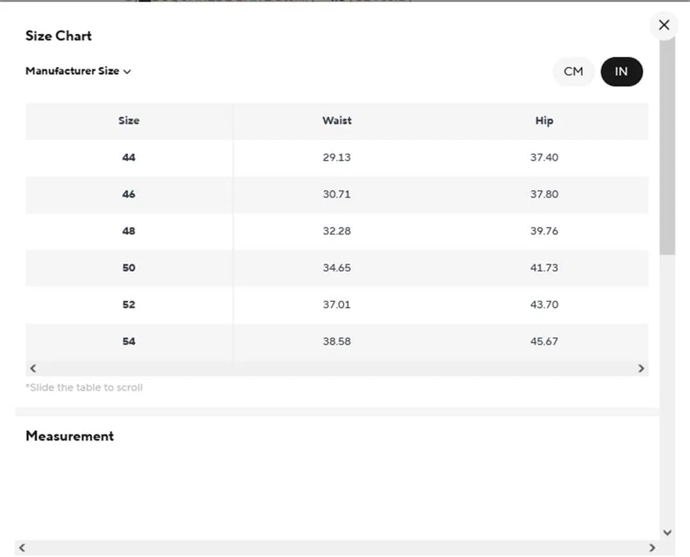Click the bottom page left scroll arrow
The height and width of the screenshot is (557, 690).
pyautogui.click(x=22, y=548)
